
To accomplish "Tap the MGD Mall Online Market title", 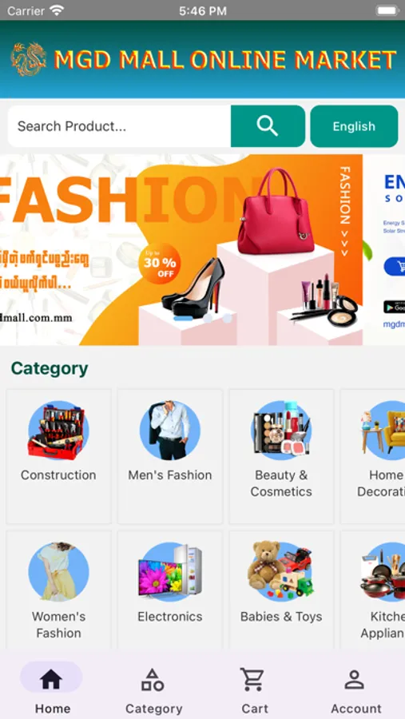I will click(224, 60).
